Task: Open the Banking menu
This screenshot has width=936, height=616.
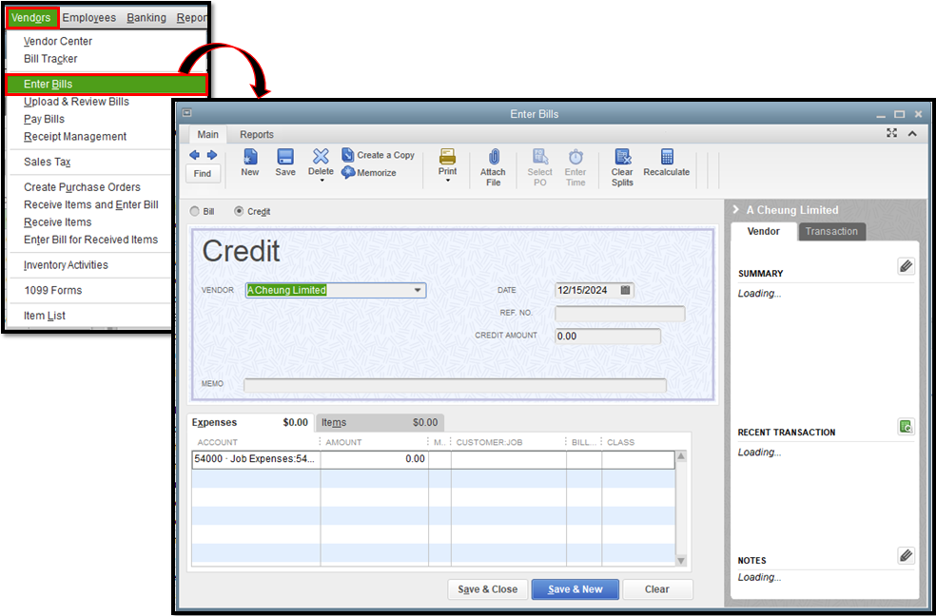Action: click(146, 18)
